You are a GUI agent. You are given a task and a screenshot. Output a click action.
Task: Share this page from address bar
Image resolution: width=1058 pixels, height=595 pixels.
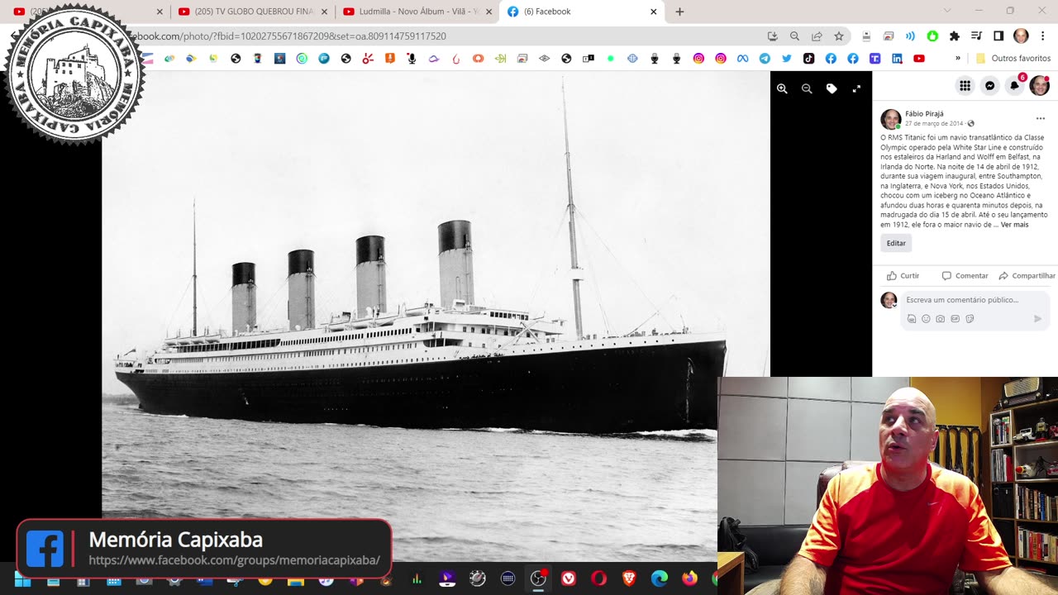click(x=817, y=36)
